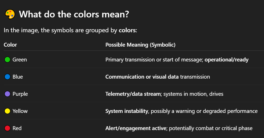
Task: Click the bold "Telemetry/data stream" text
Action: tap(133, 94)
